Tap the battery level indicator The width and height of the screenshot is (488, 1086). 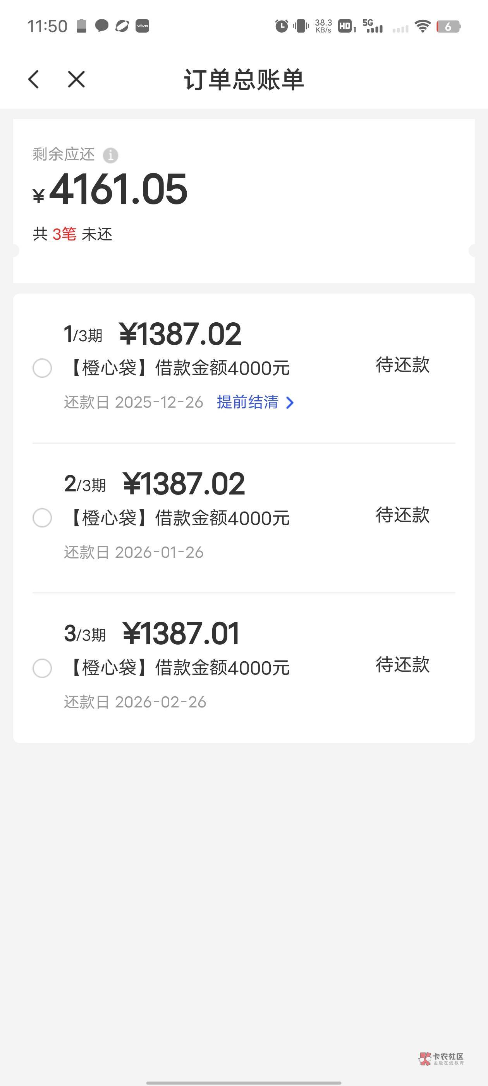(448, 26)
